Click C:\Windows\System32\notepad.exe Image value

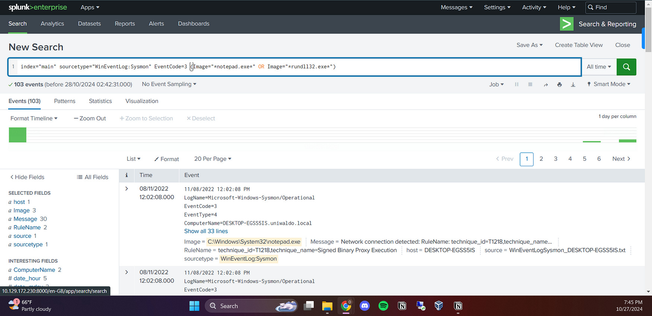[254, 241]
